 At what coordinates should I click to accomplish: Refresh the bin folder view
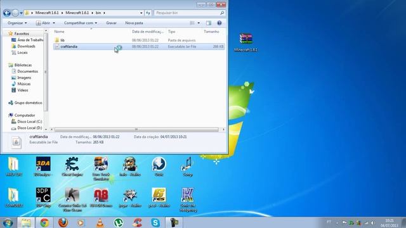point(148,13)
